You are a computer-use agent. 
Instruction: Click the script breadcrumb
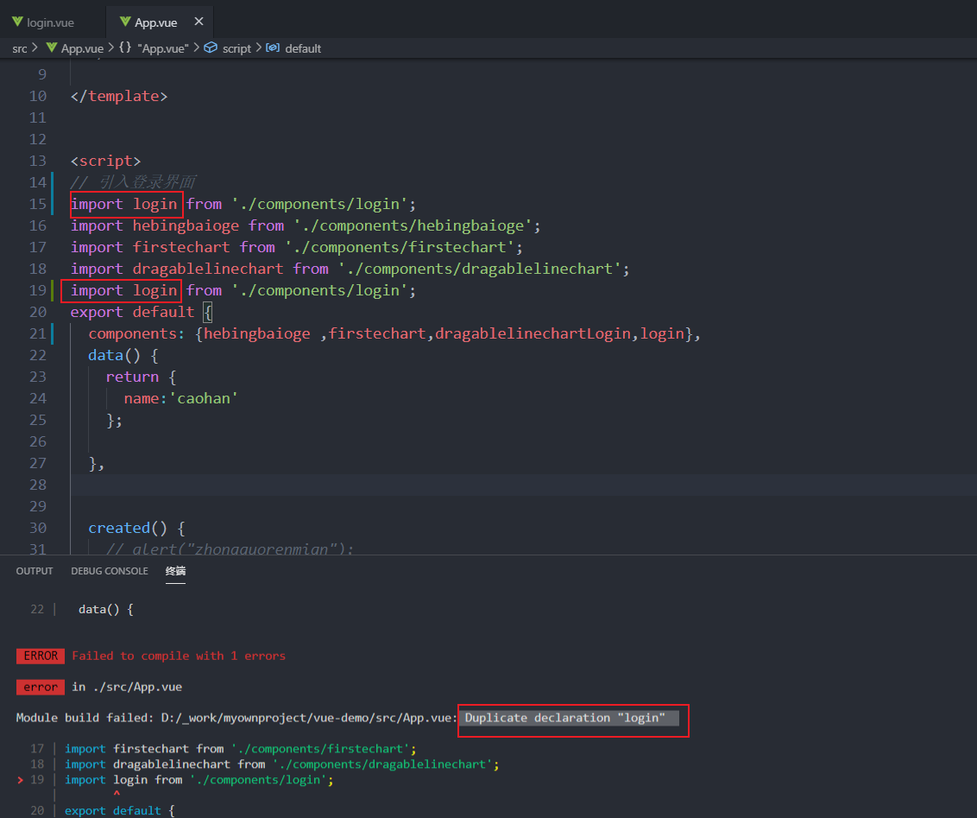(236, 48)
